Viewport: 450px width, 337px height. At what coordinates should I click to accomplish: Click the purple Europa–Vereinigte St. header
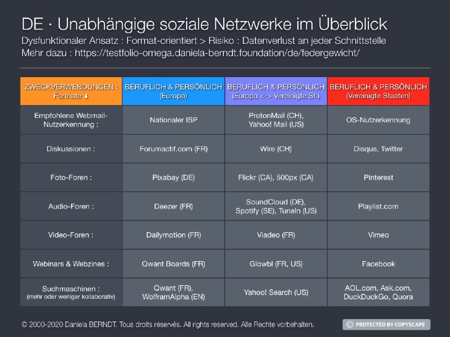point(276,91)
